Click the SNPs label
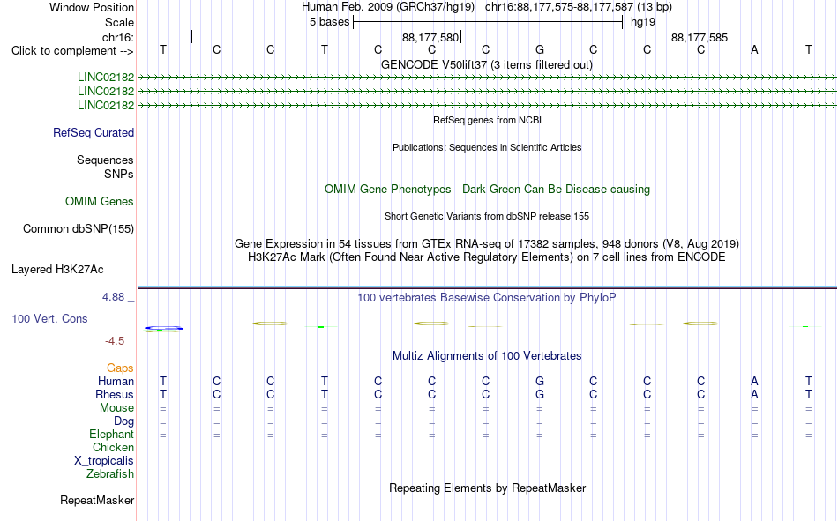The width and height of the screenshot is (838, 521). click(x=119, y=175)
